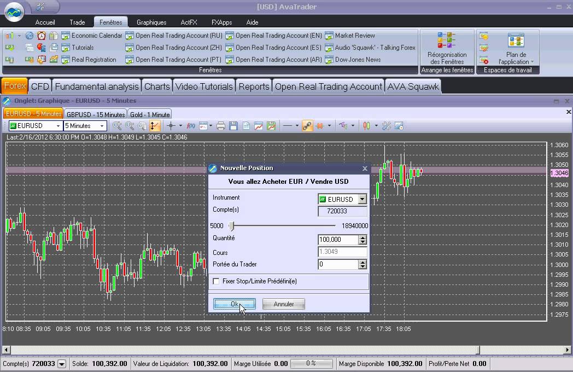Click the gold line chart icon in the ribbon
This screenshot has width=573, height=372.
coord(54,59)
